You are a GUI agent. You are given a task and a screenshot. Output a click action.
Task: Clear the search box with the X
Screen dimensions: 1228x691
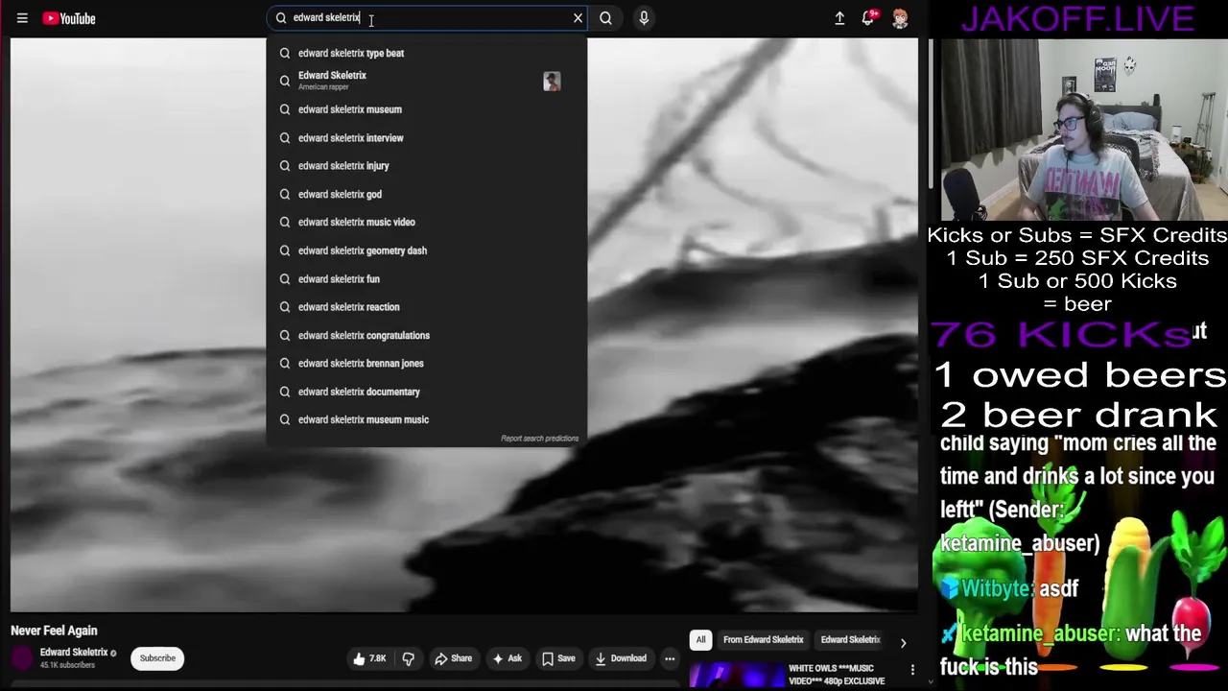point(578,18)
